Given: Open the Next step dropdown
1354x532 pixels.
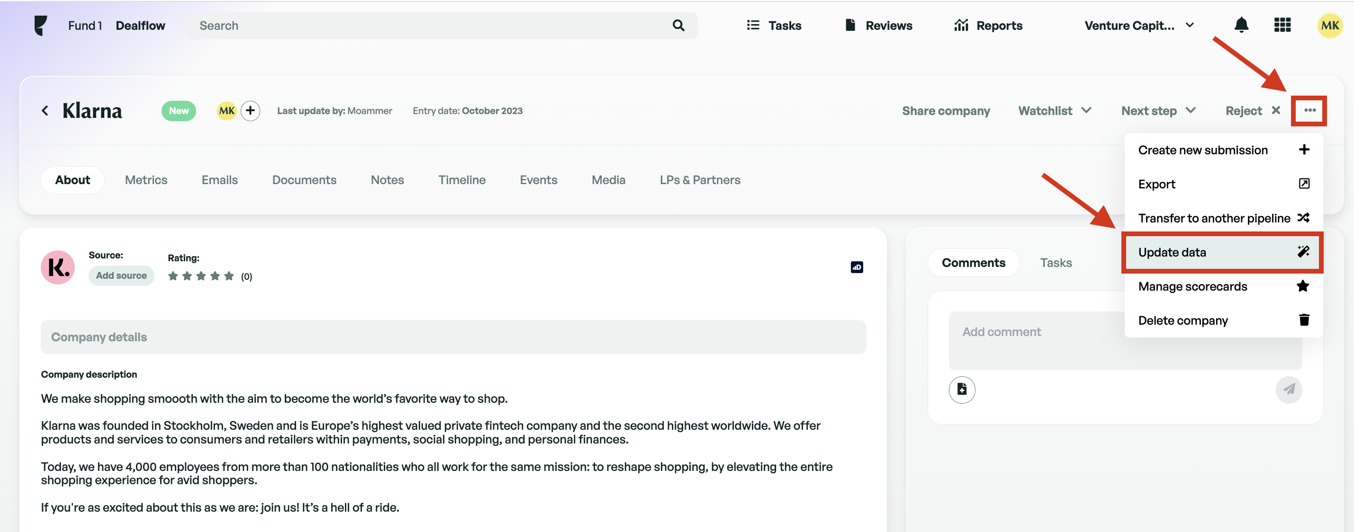Looking at the screenshot, I should [1158, 110].
